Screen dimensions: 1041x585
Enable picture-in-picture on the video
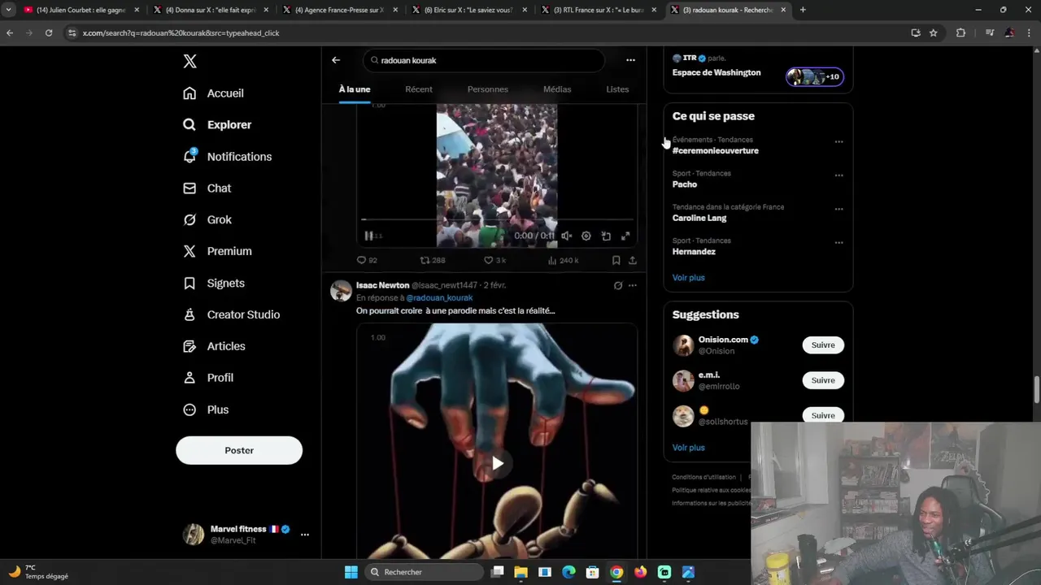(606, 236)
